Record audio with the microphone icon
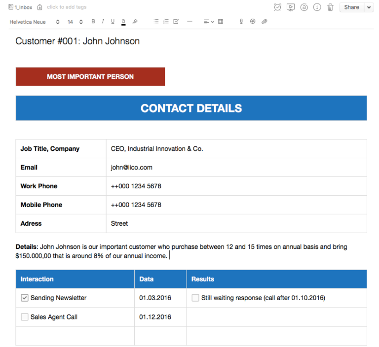This screenshot has height=347, width=379. pos(241,22)
